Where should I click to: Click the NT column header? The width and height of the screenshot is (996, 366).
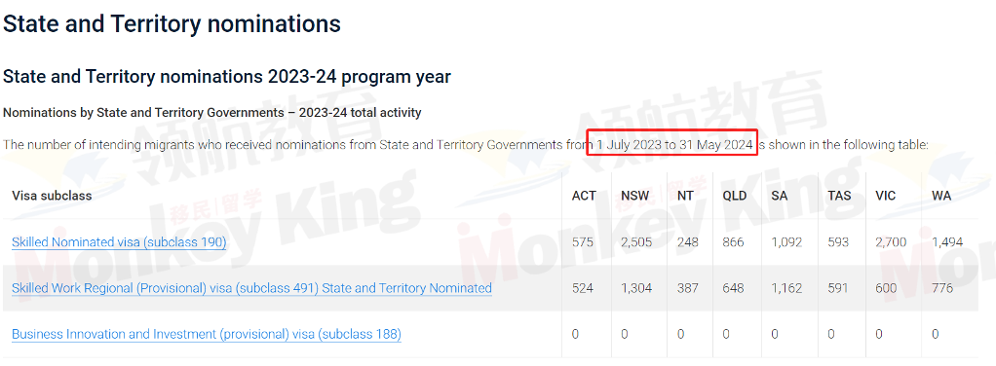point(685,196)
